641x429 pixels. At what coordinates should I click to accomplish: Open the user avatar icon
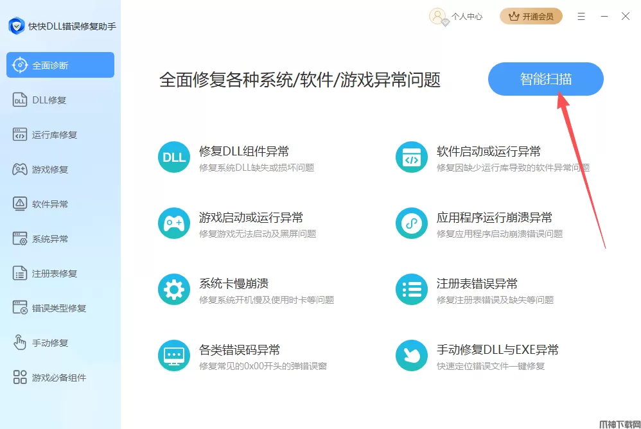[x=438, y=16]
